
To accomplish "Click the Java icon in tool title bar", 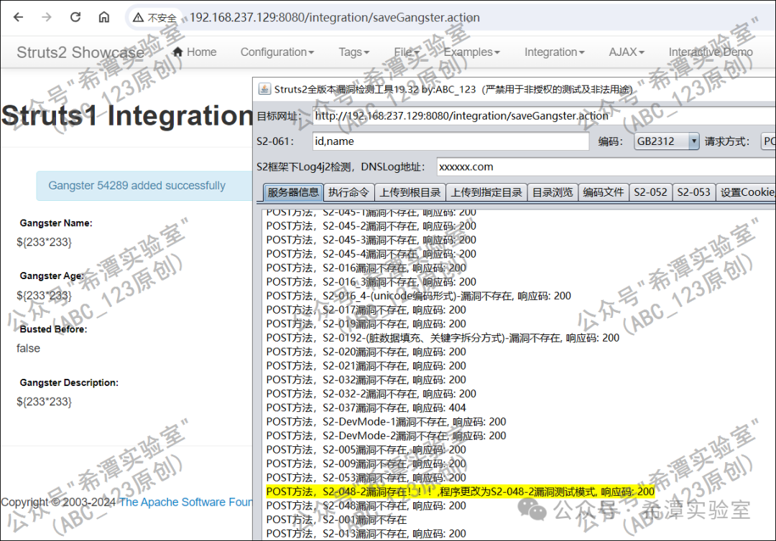I will [x=264, y=89].
